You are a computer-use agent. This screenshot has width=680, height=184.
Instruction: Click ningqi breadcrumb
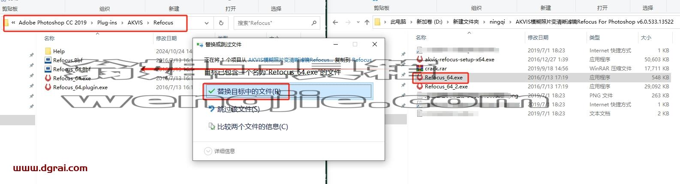497,21
